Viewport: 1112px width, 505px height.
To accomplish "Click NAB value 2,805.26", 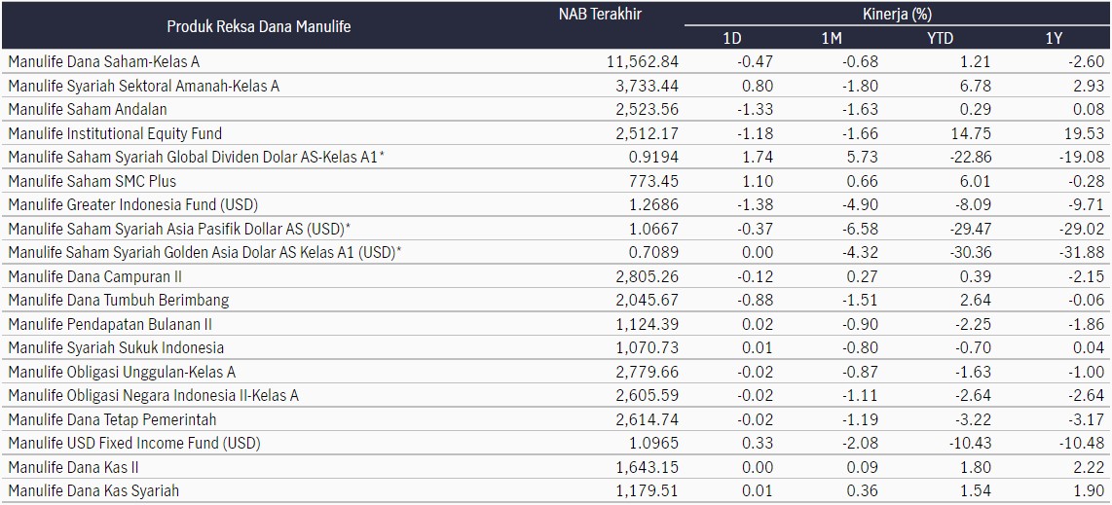I will tap(649, 276).
